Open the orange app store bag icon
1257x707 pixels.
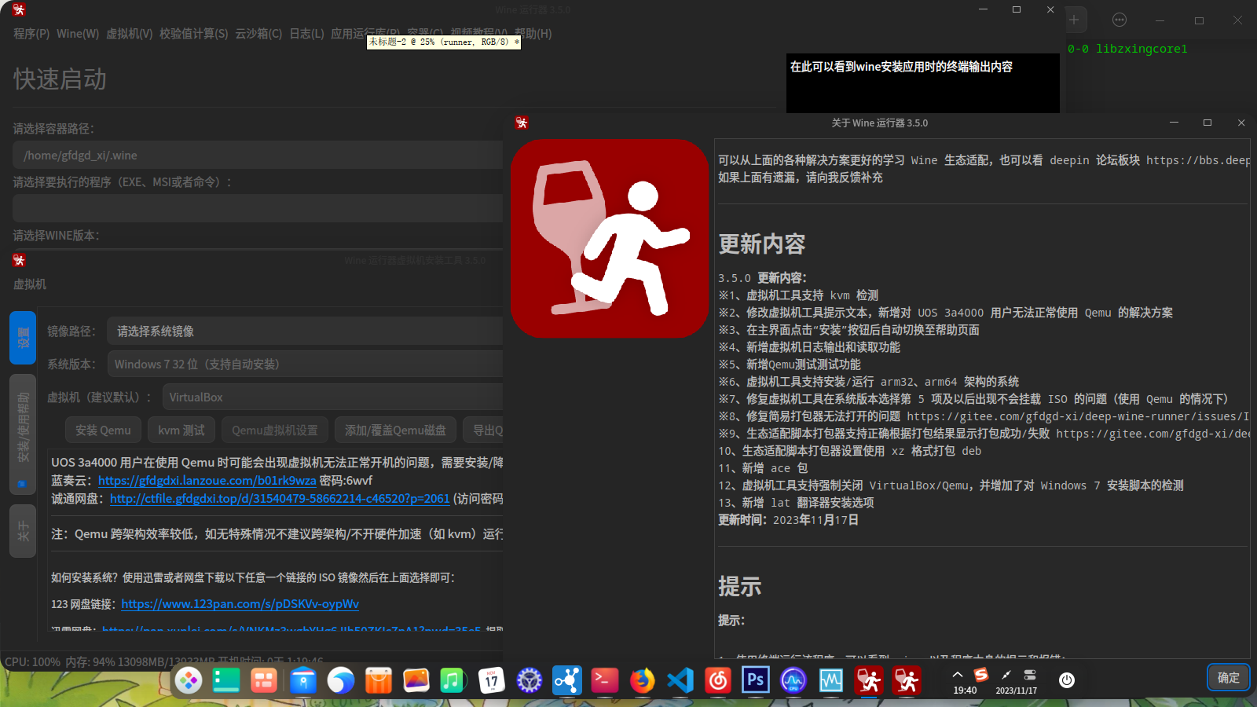pos(378,680)
